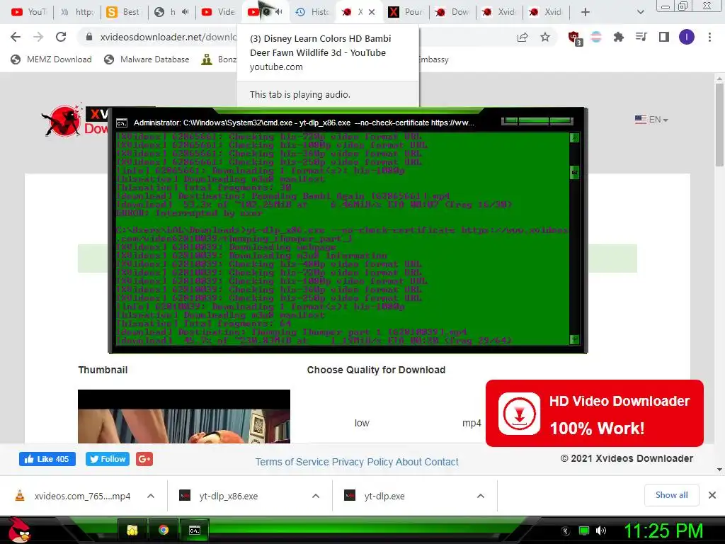This screenshot has height=544, width=725.
Task: Switch to the History tab
Action: tap(312, 12)
